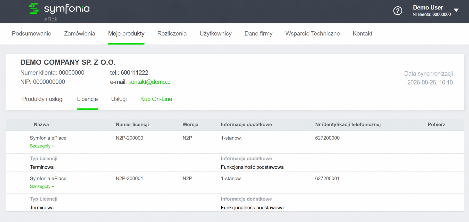The height and width of the screenshot is (222, 469).
Task: Click the Nazwa column header
Action: [41, 125]
